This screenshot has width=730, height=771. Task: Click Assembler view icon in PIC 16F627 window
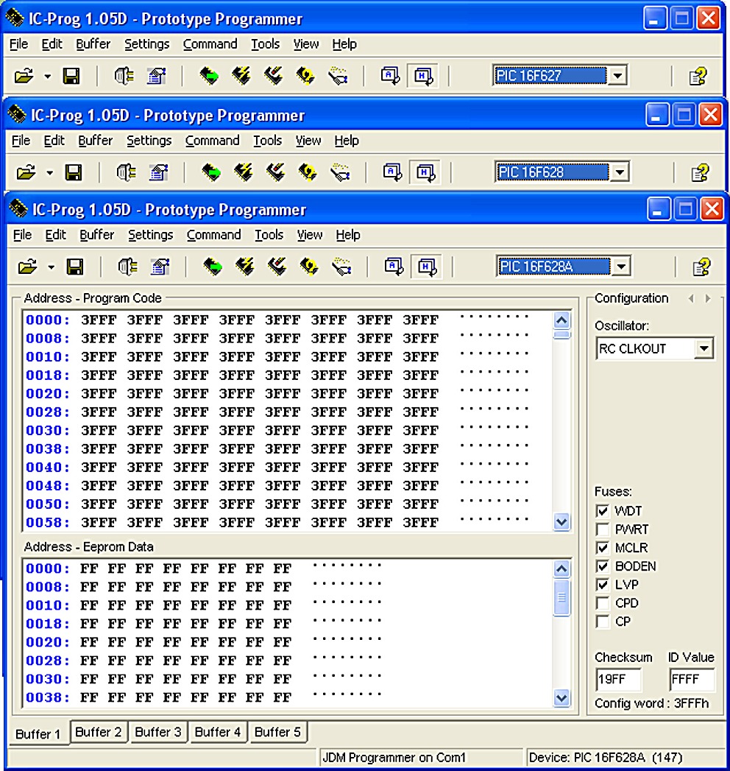(391, 76)
